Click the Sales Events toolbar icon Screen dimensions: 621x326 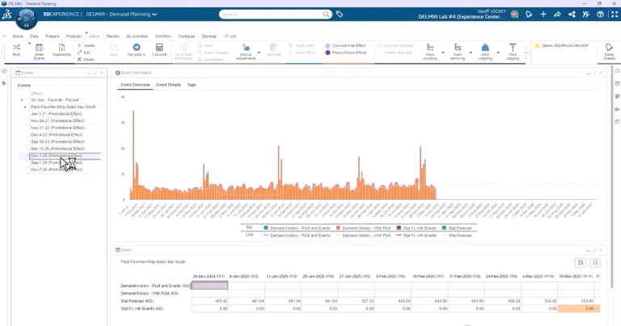39,49
